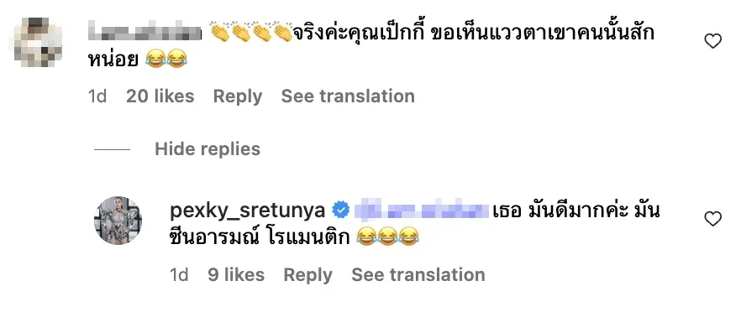See translation of pexky_sretunya's reply

[418, 275]
